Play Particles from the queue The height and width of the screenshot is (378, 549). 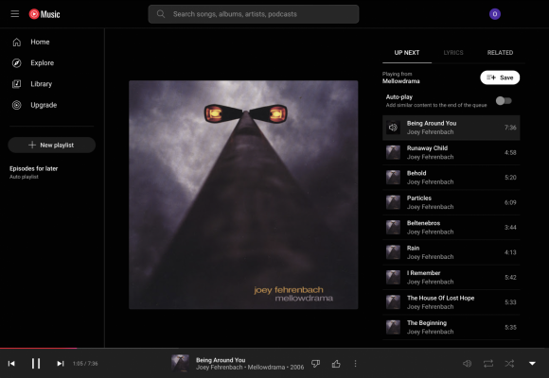tap(451, 202)
